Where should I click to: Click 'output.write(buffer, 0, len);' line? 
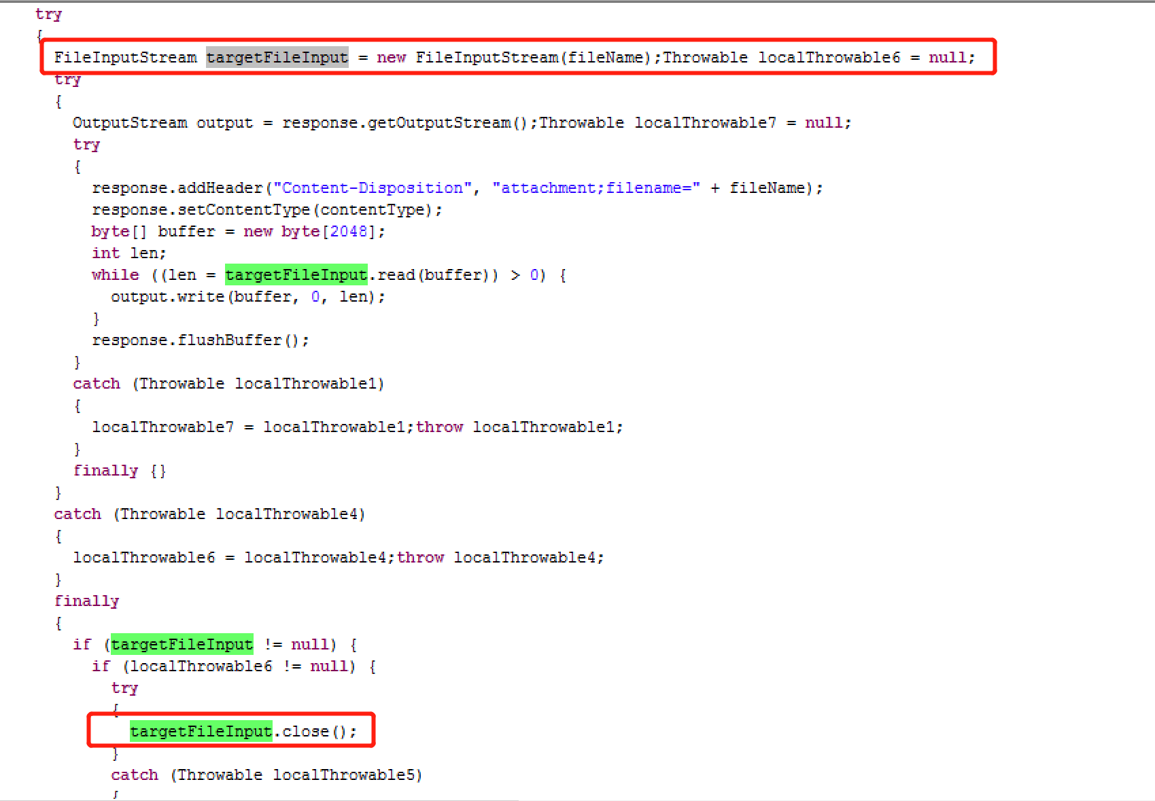coord(248,297)
